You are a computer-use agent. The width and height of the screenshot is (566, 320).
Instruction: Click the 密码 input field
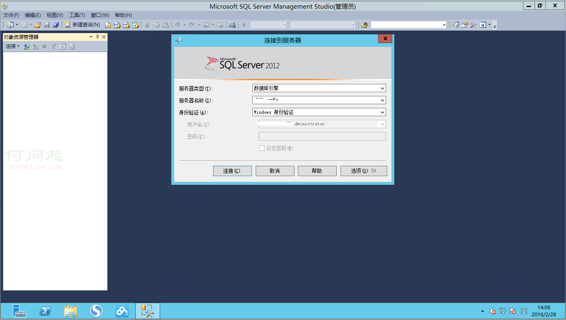click(322, 136)
